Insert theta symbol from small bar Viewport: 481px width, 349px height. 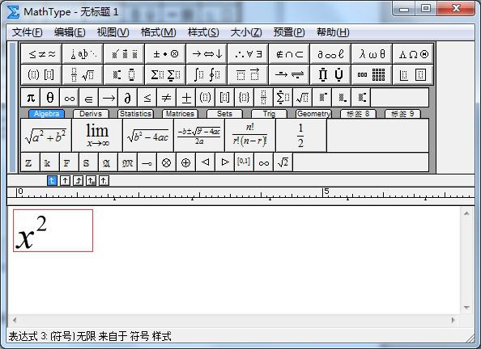pyautogui.click(x=50, y=98)
